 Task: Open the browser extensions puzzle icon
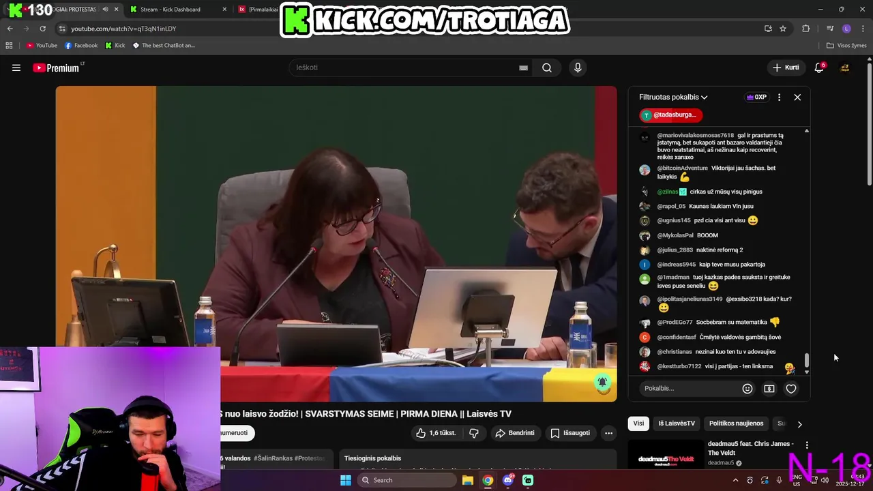[806, 29]
